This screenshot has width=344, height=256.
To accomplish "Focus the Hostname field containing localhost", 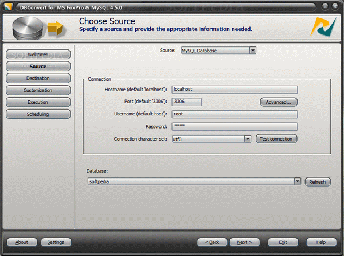I will pos(234,90).
